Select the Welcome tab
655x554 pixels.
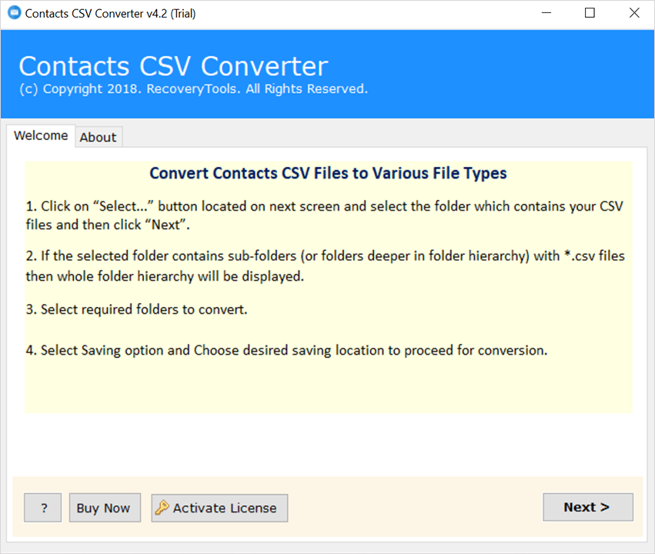41,135
